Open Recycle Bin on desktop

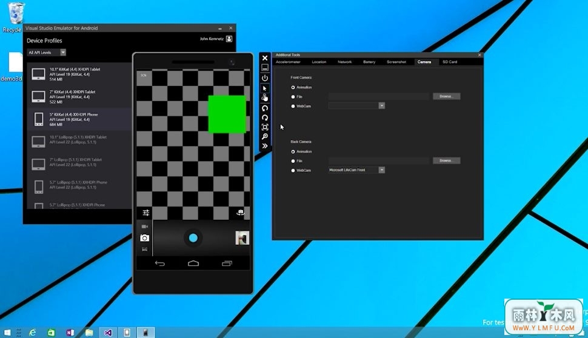pos(15,17)
